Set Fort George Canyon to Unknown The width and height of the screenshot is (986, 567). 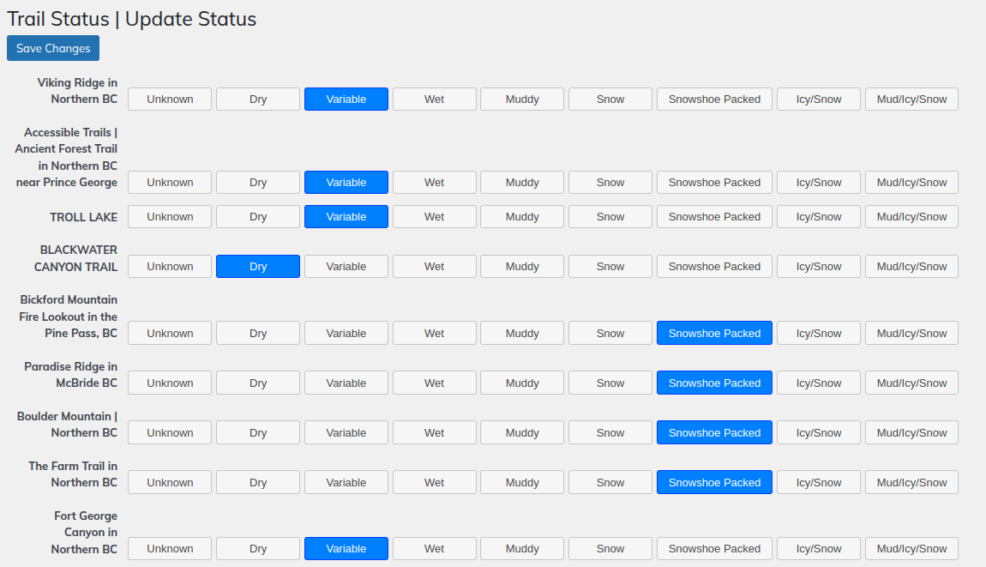tap(170, 549)
